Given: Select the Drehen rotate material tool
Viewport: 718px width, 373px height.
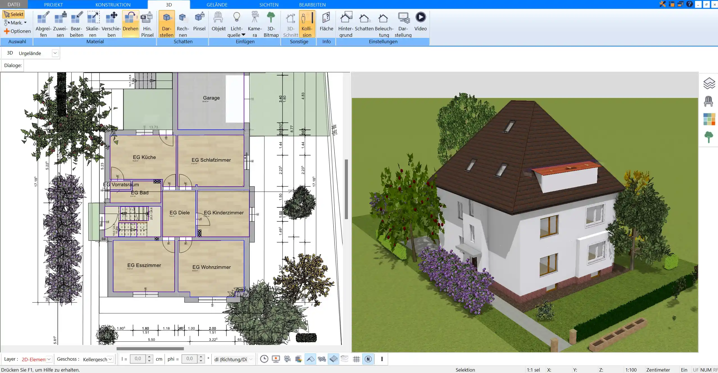Looking at the screenshot, I should coord(131,24).
